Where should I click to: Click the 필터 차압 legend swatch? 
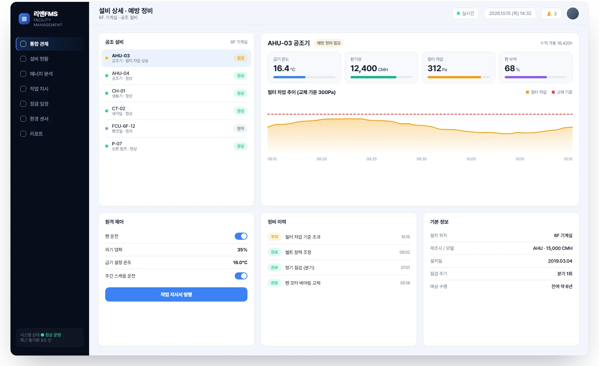[527, 92]
